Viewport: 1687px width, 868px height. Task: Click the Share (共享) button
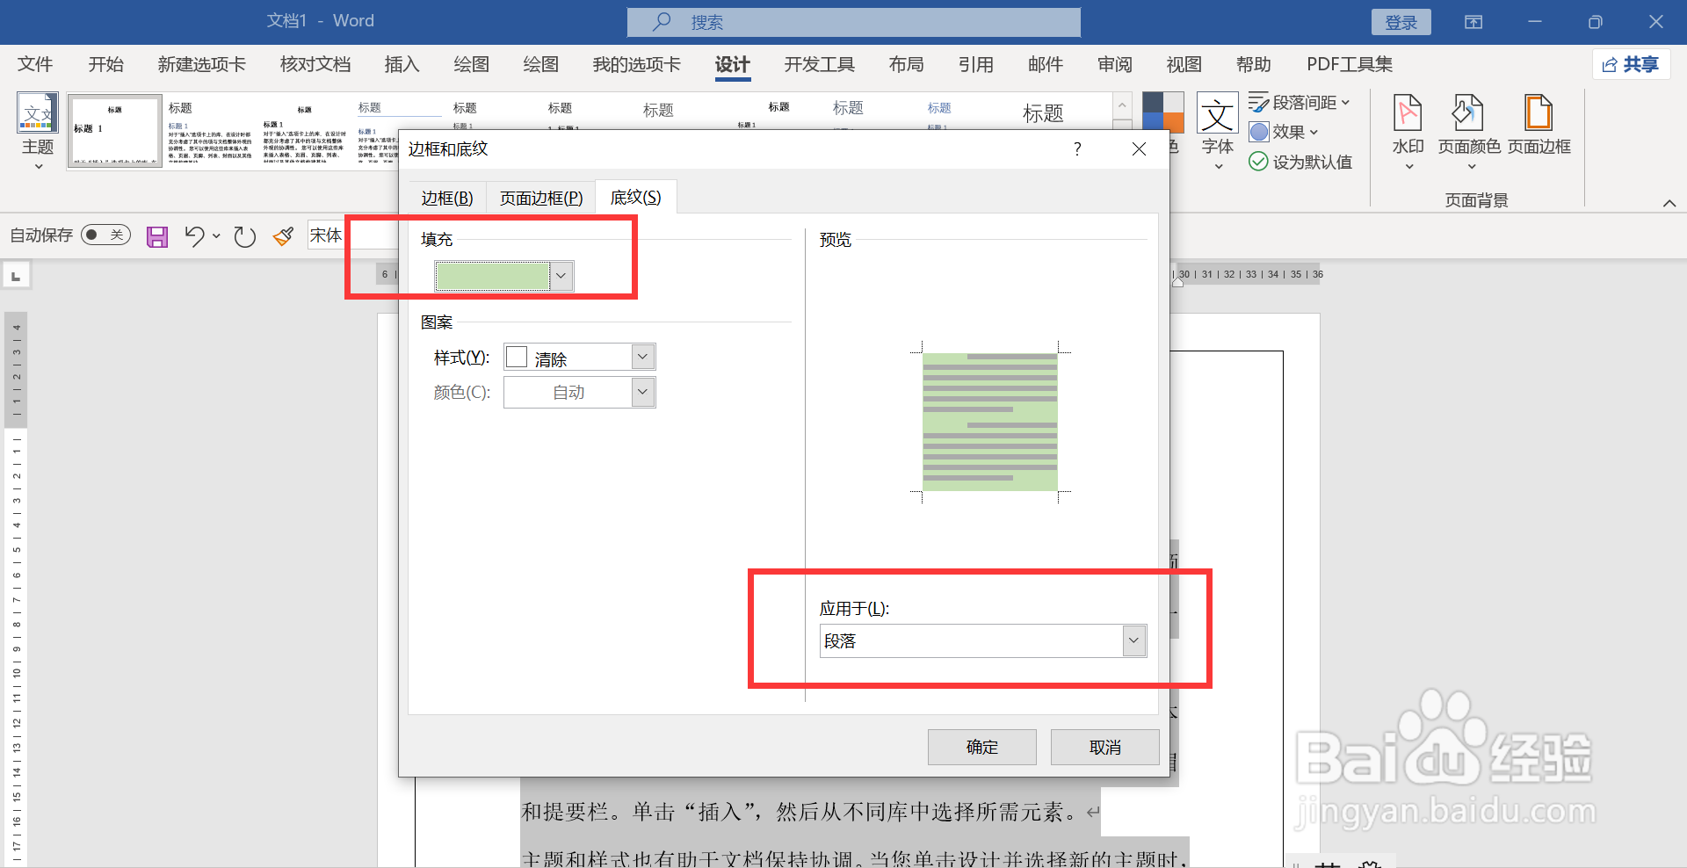(1631, 64)
